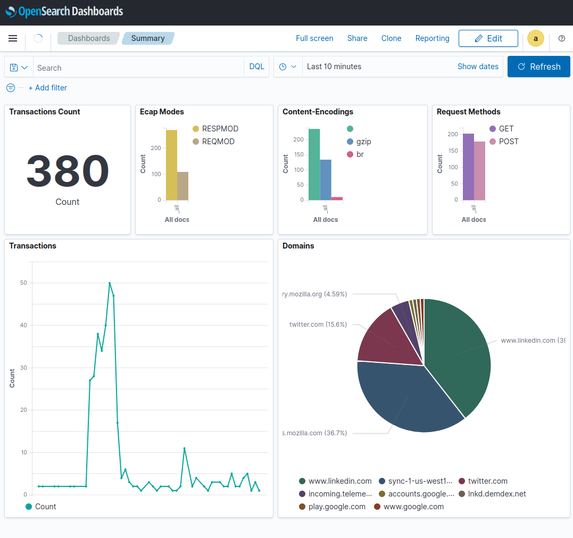This screenshot has height=538, width=573.
Task: Click twitter.com (15.6%) pie label
Action: click(x=318, y=324)
